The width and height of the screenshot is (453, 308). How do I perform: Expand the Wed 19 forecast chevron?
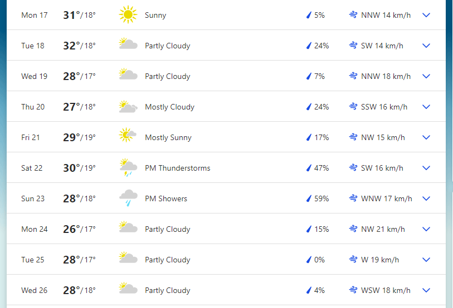(426, 76)
